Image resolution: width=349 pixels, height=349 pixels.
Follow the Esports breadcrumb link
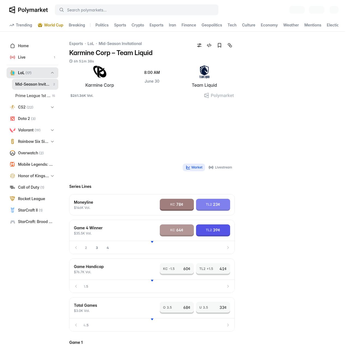pyautogui.click(x=76, y=44)
